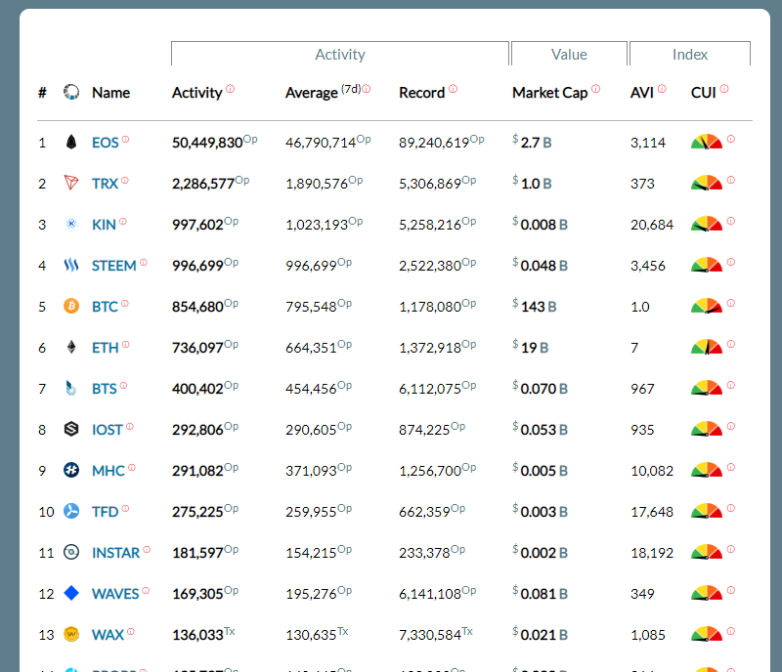782x672 pixels.
Task: Open the BTC coin link
Action: (x=105, y=307)
